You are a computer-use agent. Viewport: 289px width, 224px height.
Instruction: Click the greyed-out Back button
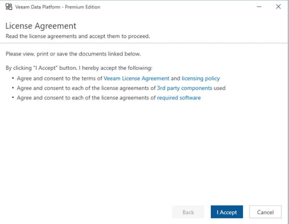[188, 212]
